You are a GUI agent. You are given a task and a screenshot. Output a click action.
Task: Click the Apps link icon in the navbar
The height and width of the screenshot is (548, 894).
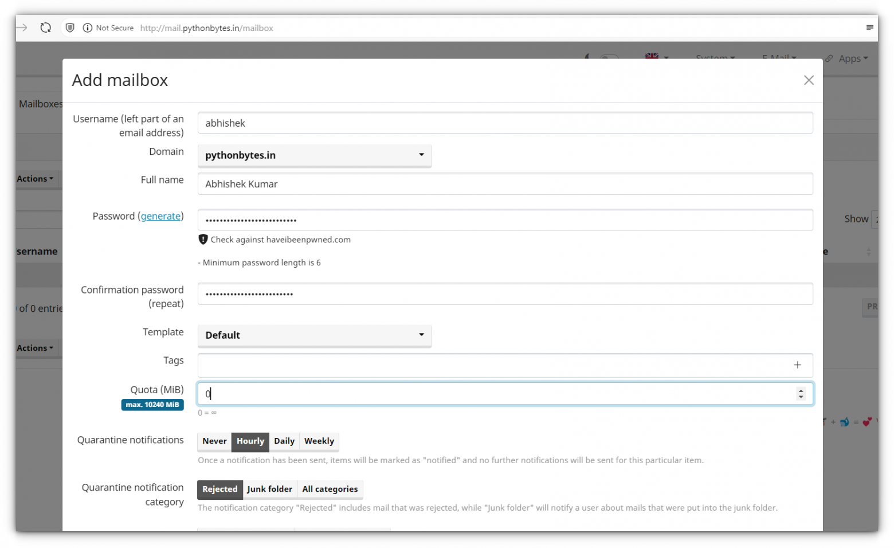tap(829, 58)
